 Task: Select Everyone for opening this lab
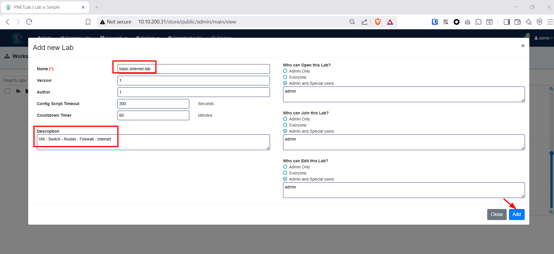pos(285,77)
